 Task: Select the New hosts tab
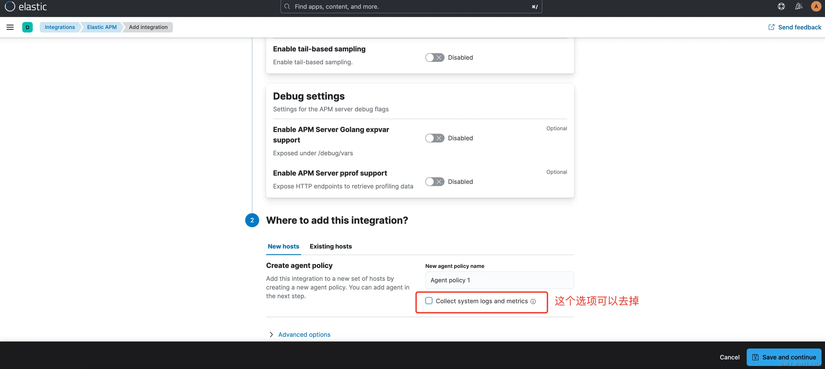(x=283, y=246)
